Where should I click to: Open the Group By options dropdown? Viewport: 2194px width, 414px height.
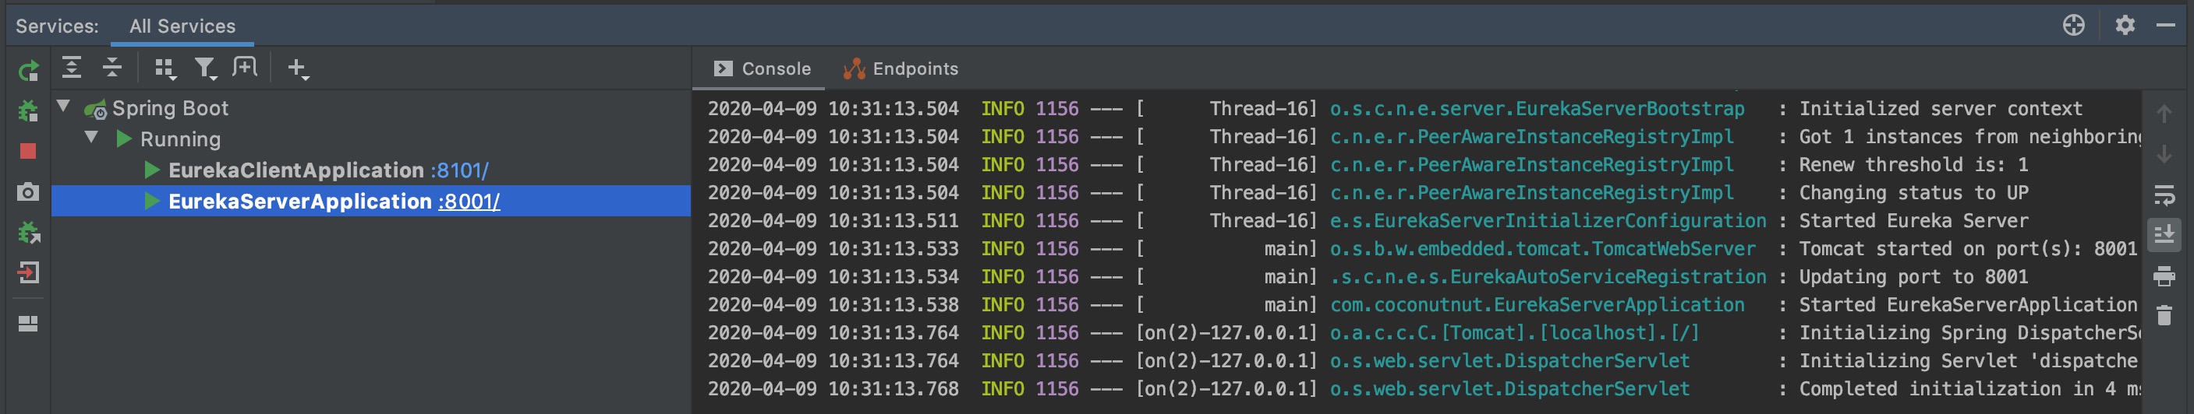pos(165,68)
